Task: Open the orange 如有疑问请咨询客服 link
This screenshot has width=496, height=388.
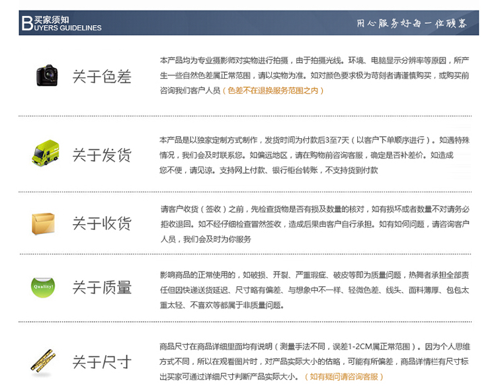Action: (x=344, y=377)
